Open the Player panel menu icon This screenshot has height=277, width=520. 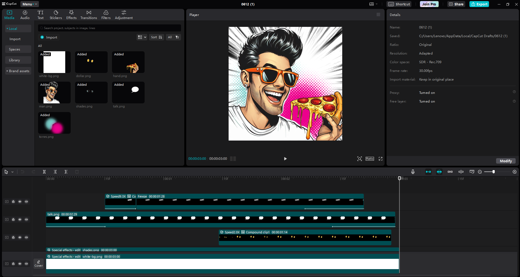[378, 15]
